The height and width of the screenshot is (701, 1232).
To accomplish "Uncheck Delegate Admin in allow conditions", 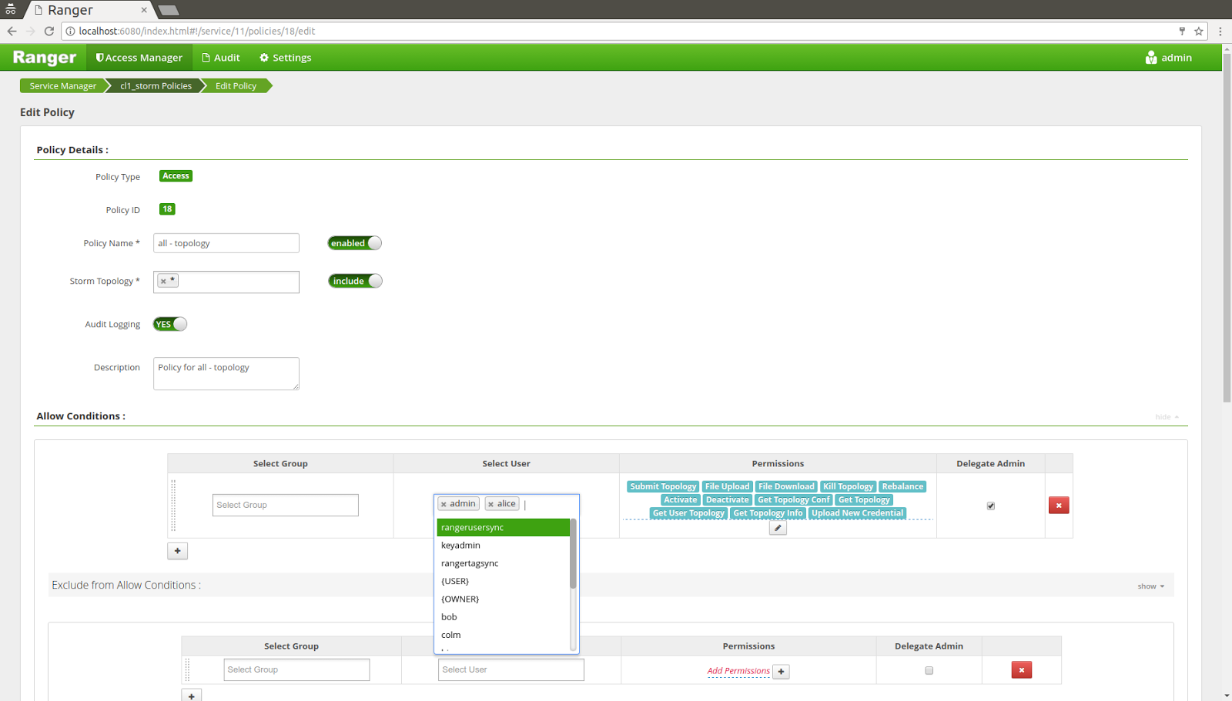I will coord(991,506).
